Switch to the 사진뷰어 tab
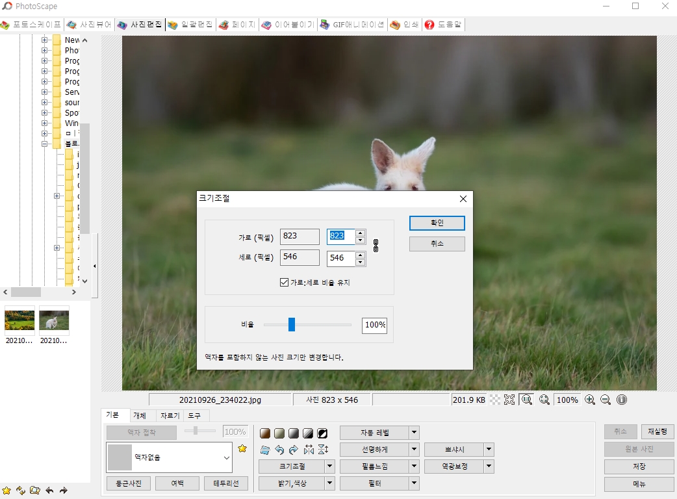This screenshot has height=499, width=677. pyautogui.click(x=90, y=25)
